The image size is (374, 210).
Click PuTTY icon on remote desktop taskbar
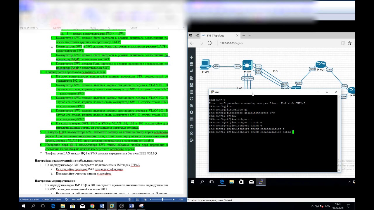point(261,182)
